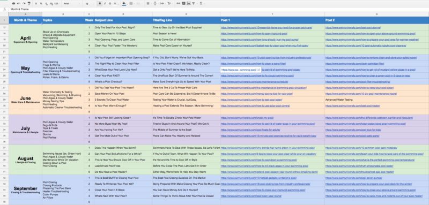The image size is (429, 205).
Task: Select the September merged month cell
Action: tap(25, 189)
